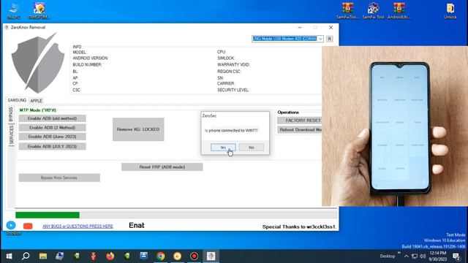Viewport: 468px width, 263px height.
Task: Select the SERVICES vertical tab
Action: point(12,134)
